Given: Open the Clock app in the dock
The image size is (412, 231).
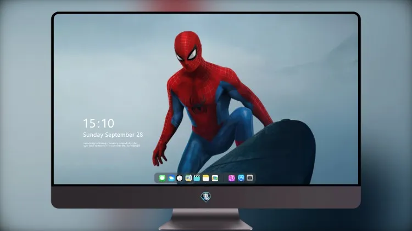Looking at the screenshot, I should pyautogui.click(x=180, y=178).
